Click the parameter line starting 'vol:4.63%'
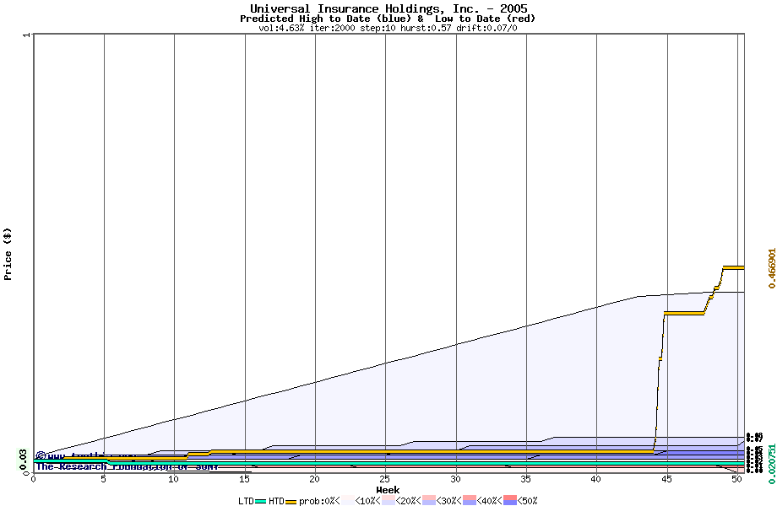This screenshot has width=777, height=506. click(x=388, y=28)
